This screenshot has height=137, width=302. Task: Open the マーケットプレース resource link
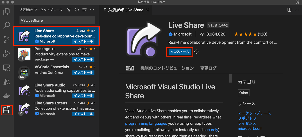[254, 113]
